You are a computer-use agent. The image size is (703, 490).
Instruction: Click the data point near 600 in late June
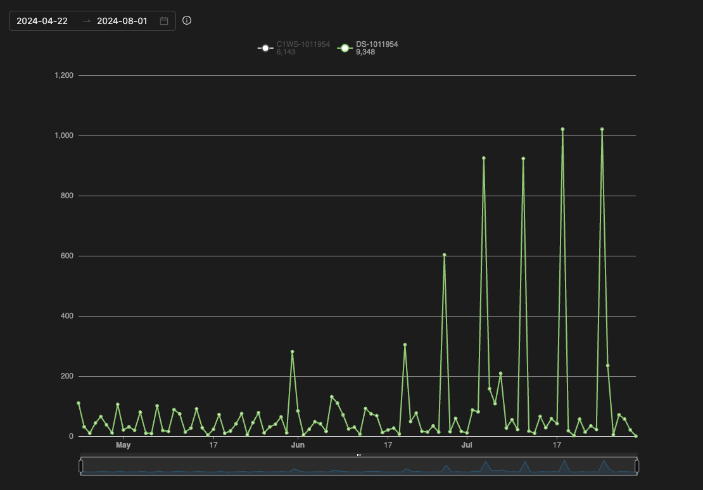point(445,254)
